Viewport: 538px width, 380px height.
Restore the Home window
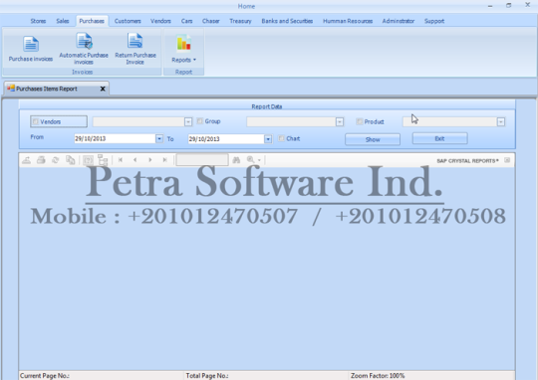[x=508, y=6]
